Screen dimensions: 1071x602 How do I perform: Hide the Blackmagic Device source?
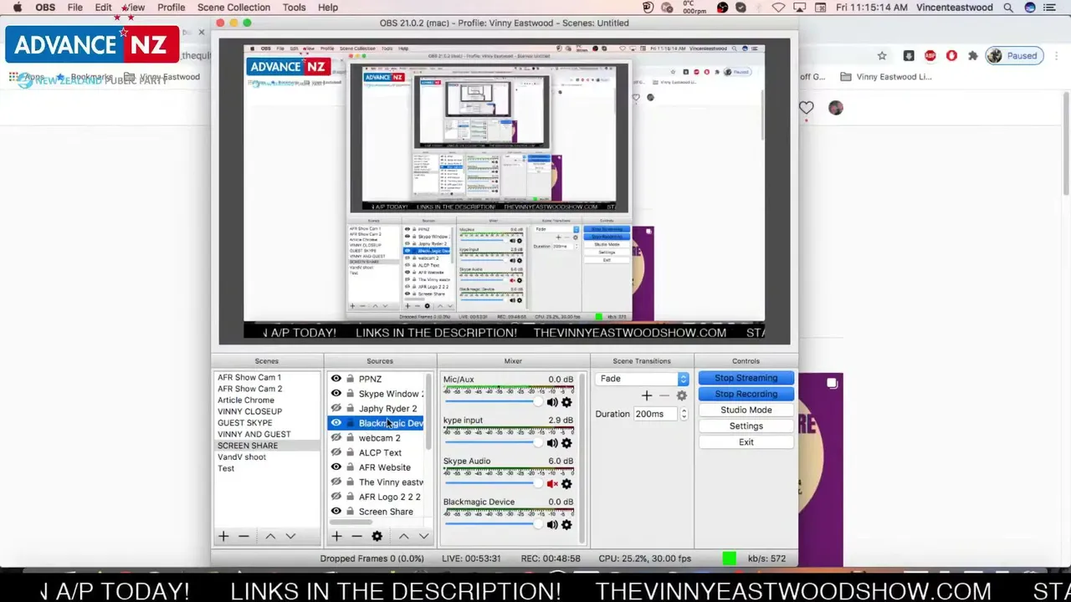336,423
